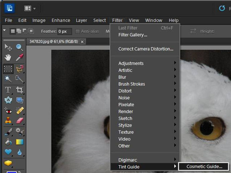Open the Texture submenu
The height and width of the screenshot is (173, 231).
145,132
